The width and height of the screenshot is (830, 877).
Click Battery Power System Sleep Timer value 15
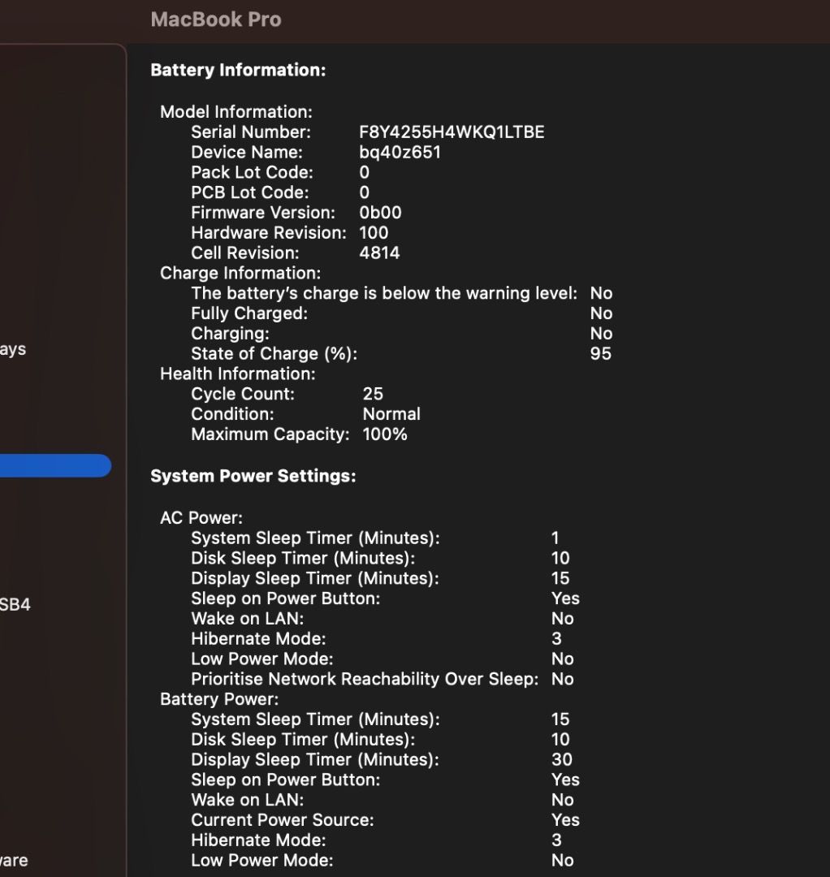560,719
